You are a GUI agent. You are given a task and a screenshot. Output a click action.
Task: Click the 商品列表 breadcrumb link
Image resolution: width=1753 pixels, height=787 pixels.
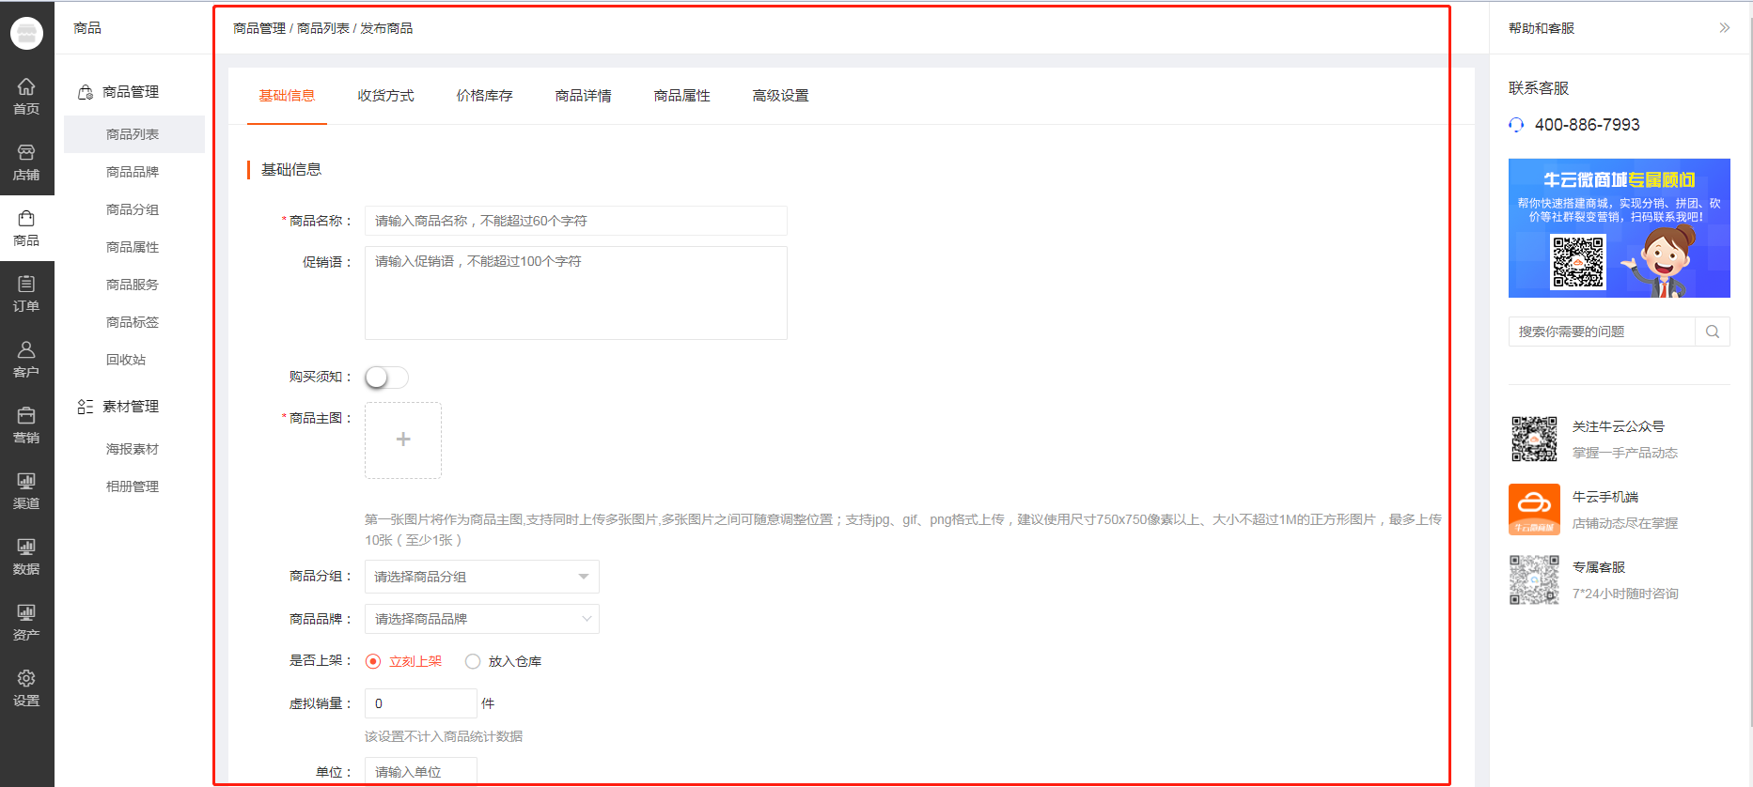coord(323,28)
